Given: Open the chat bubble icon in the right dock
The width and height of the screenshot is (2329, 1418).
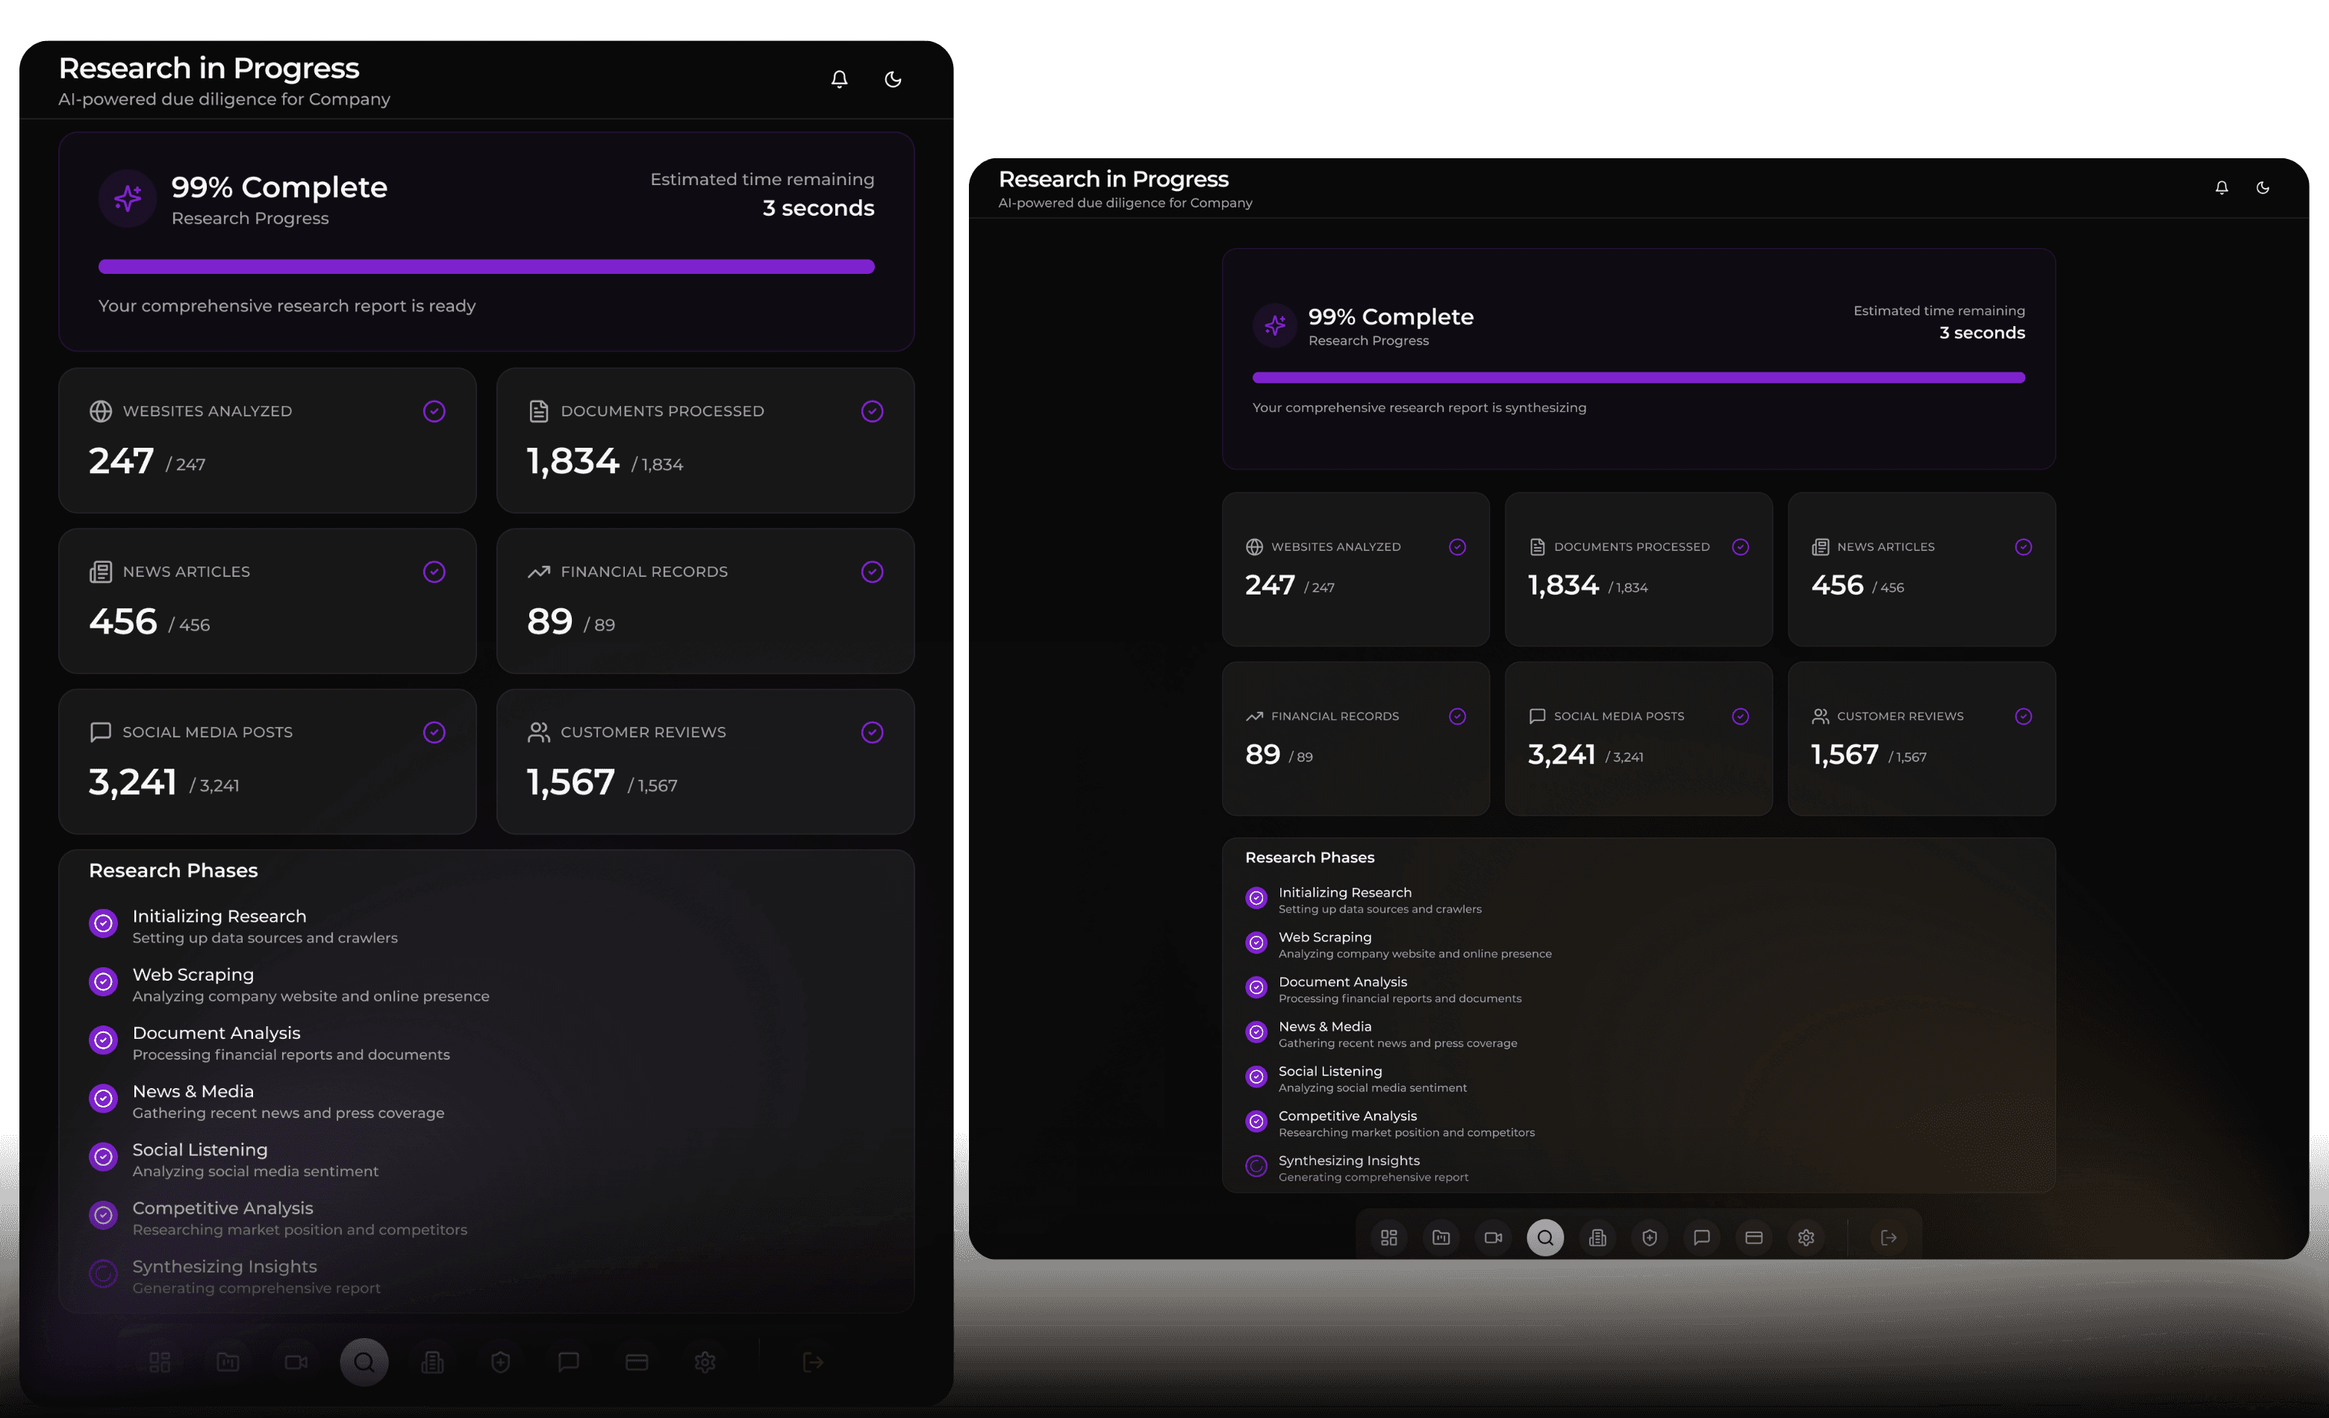Looking at the screenshot, I should tap(1701, 1237).
